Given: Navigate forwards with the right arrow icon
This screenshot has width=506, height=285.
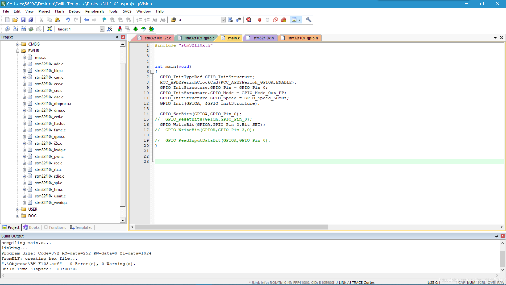Looking at the screenshot, I should click(x=94, y=20).
